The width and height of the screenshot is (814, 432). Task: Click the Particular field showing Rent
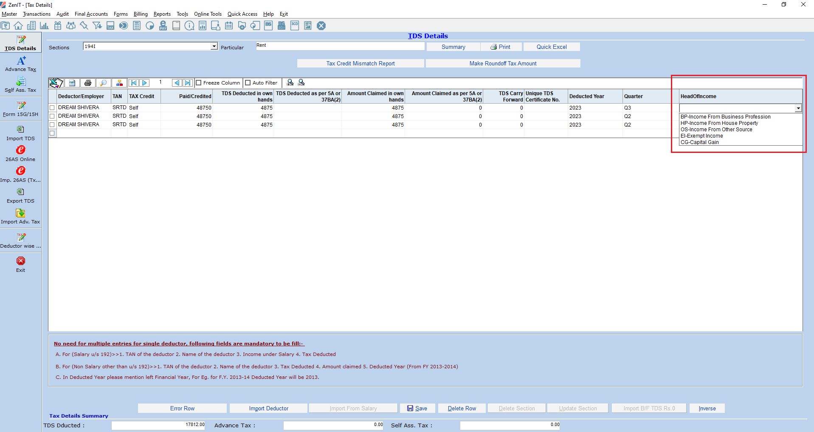tap(340, 46)
